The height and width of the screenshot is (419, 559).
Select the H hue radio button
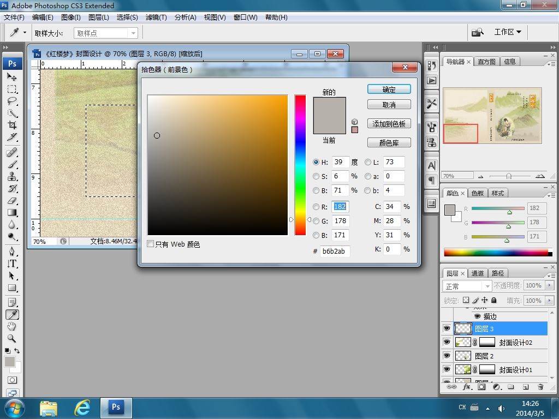[x=316, y=162]
